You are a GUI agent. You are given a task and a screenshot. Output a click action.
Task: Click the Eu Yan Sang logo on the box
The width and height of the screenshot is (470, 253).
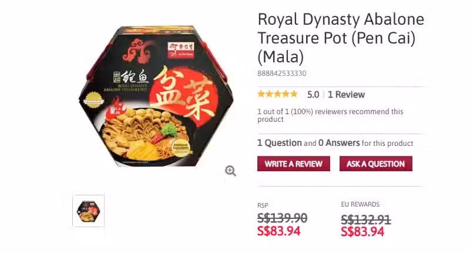click(181, 50)
